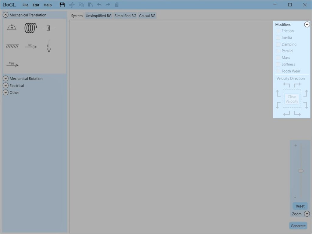Select the gravity arrow element
312x234 pixels.
pos(49,46)
